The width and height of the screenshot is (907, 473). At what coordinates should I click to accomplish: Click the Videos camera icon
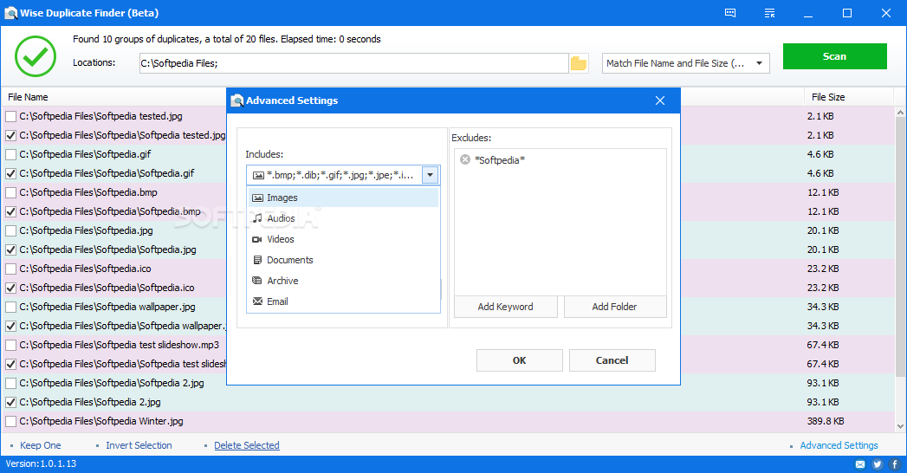coord(257,239)
